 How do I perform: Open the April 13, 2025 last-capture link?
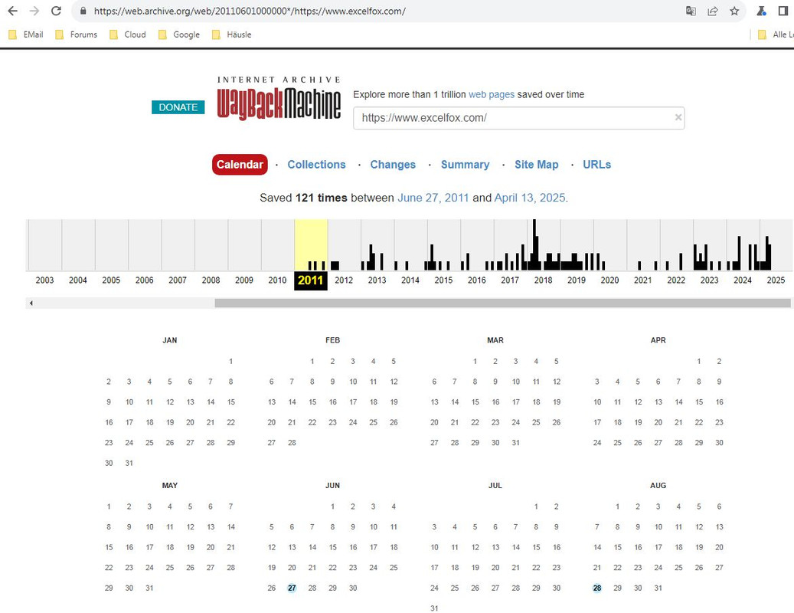point(530,198)
